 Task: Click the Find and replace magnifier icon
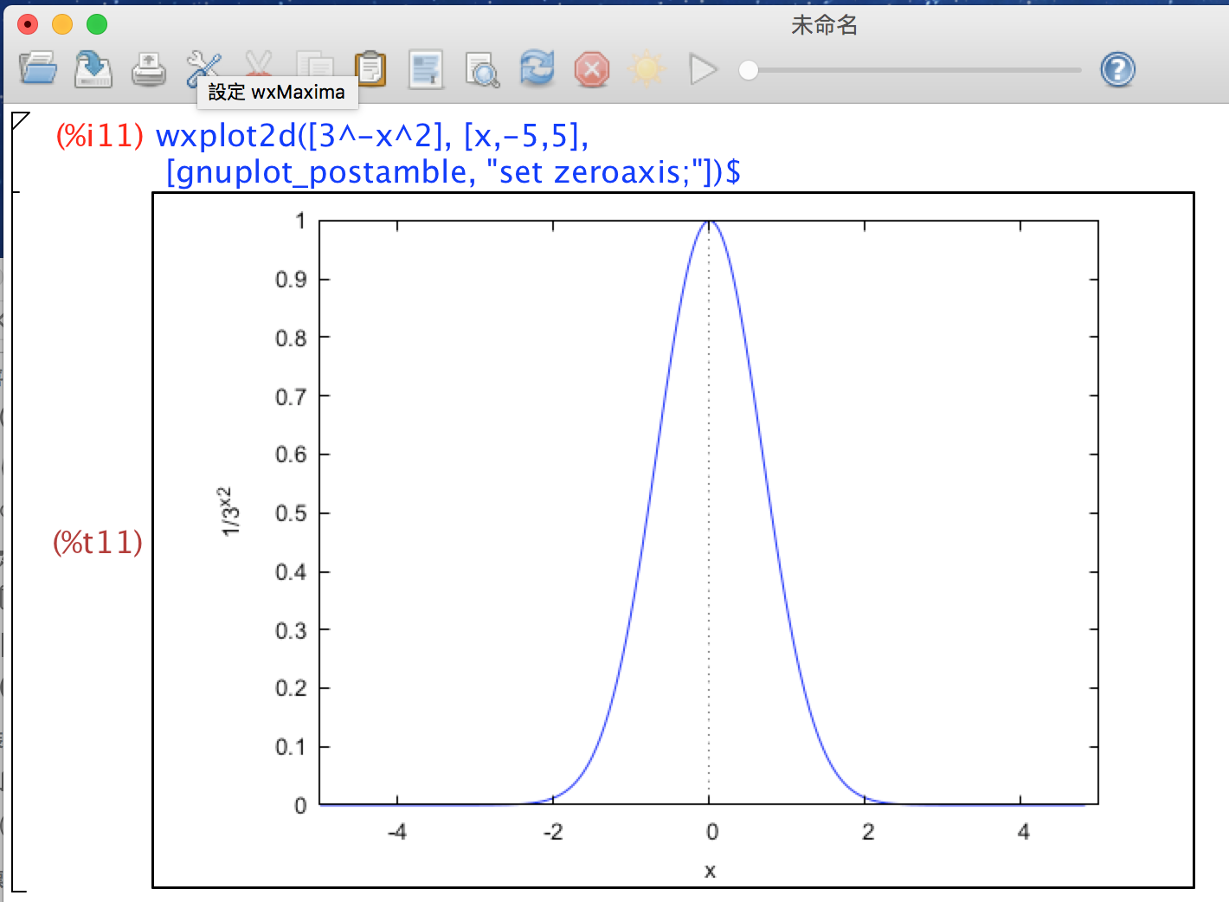click(482, 70)
